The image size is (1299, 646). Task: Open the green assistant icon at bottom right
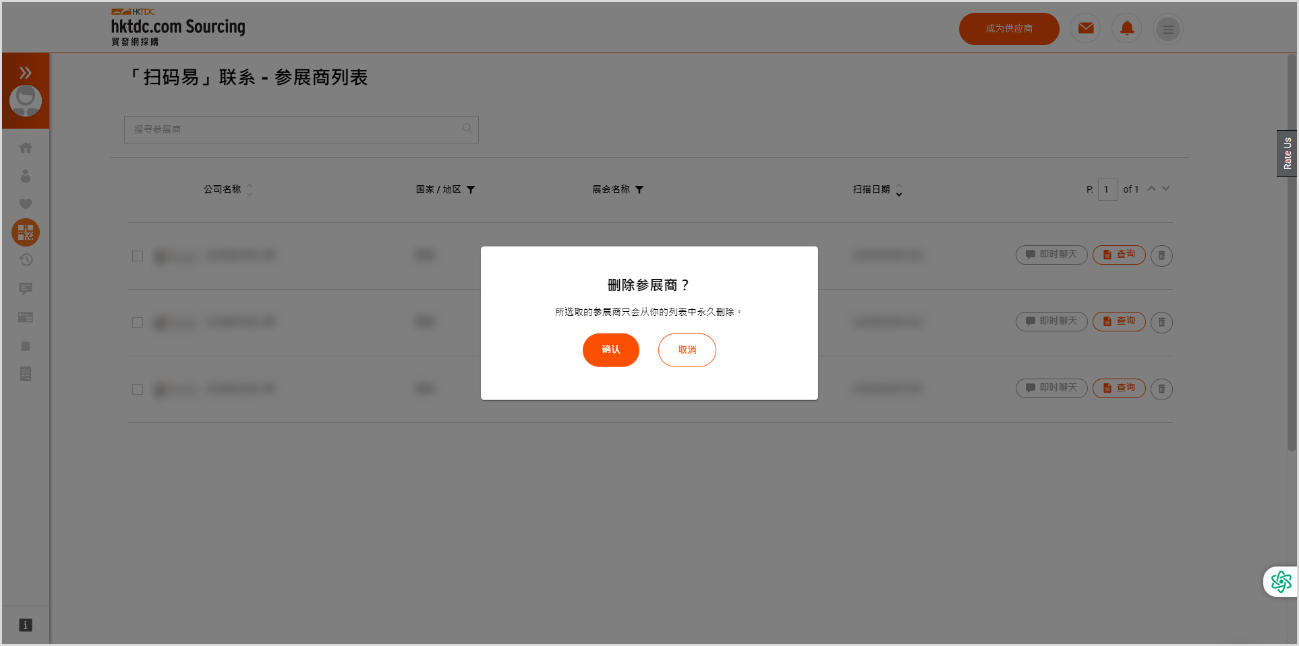pyautogui.click(x=1280, y=581)
